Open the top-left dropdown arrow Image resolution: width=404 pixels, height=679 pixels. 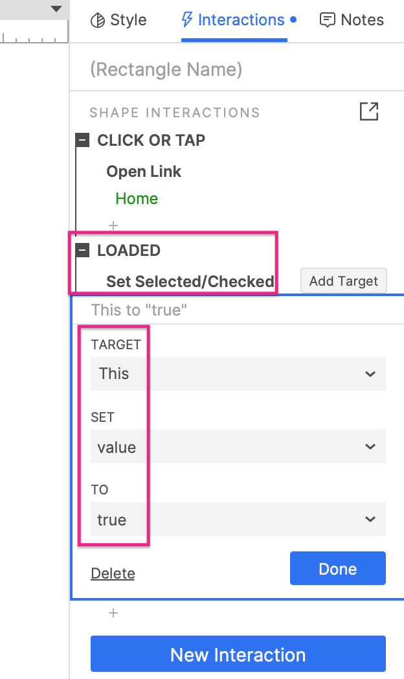coord(56,9)
